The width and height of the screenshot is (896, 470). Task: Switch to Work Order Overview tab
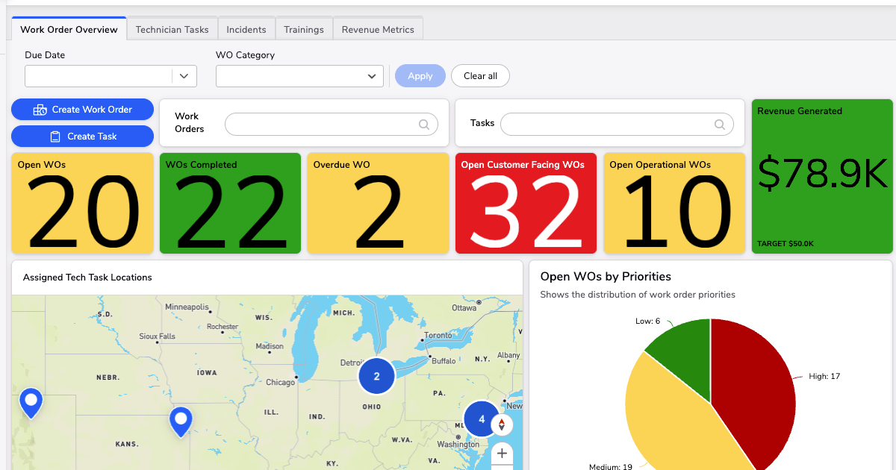pos(69,29)
